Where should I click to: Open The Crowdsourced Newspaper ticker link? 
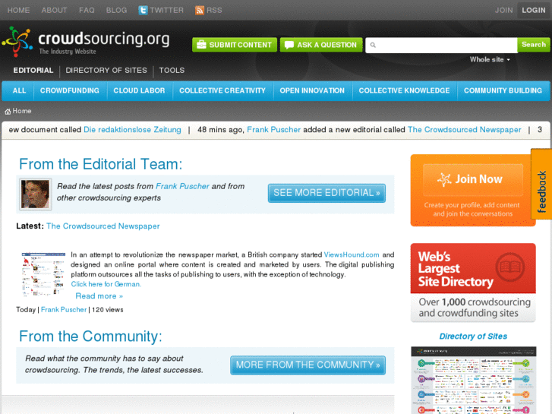465,130
